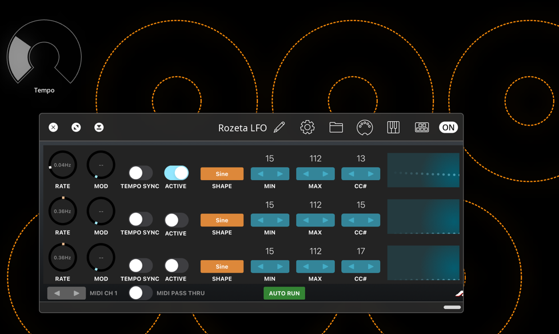Disable the Active switch on the first LFO

[176, 173]
